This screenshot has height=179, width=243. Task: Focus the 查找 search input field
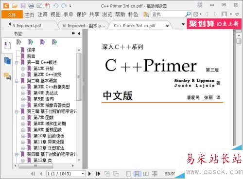pos(168,15)
